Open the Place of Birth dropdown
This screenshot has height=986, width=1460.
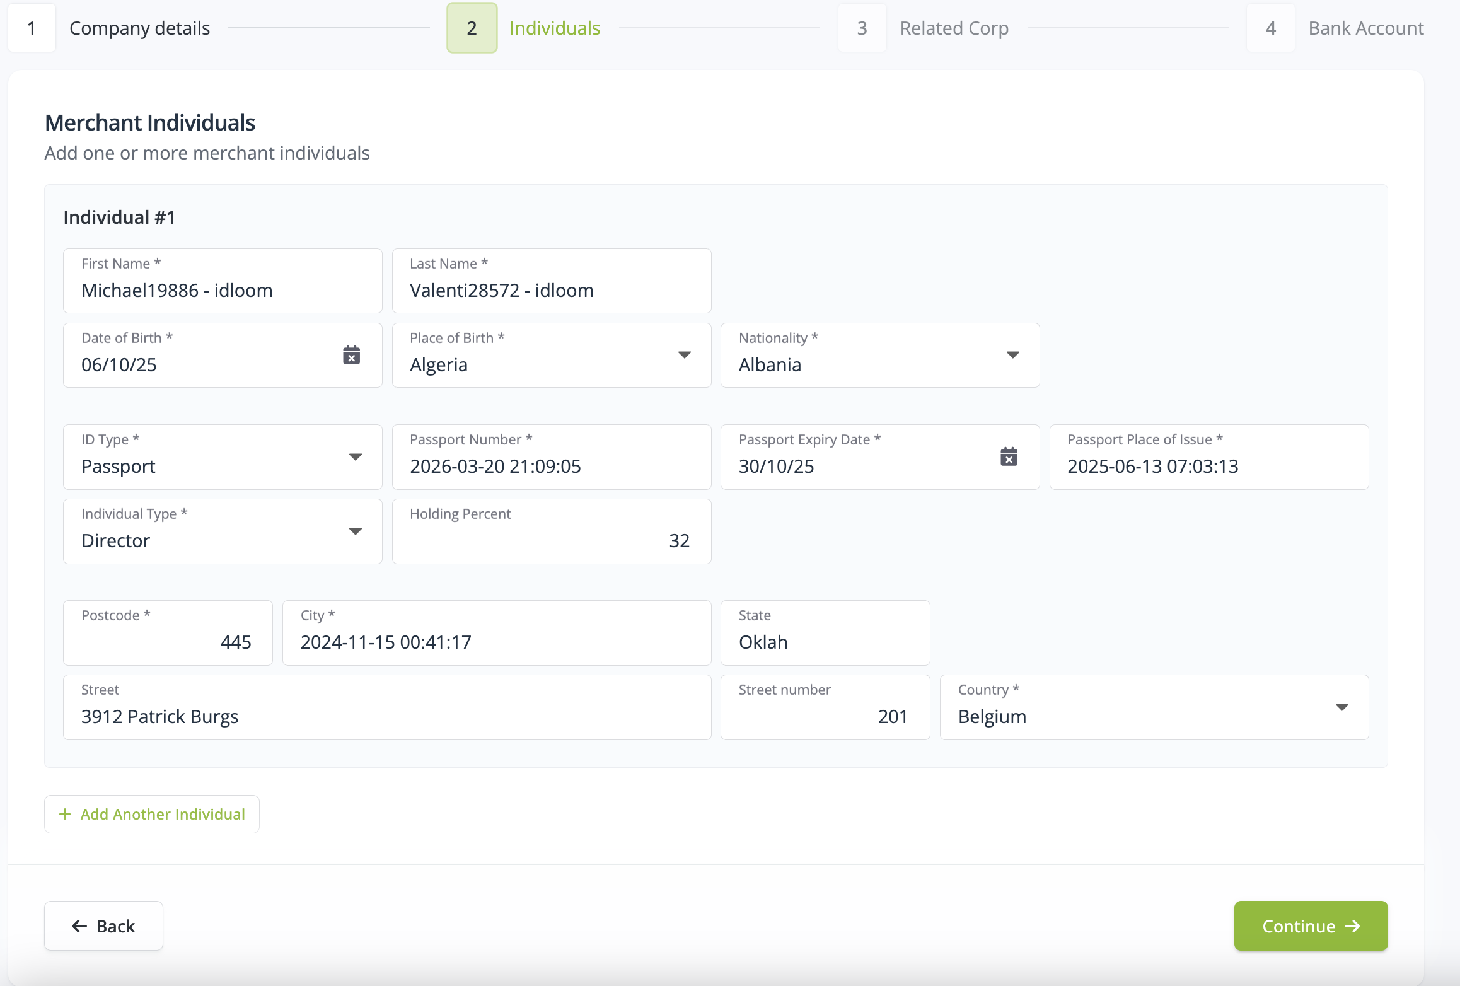point(685,354)
